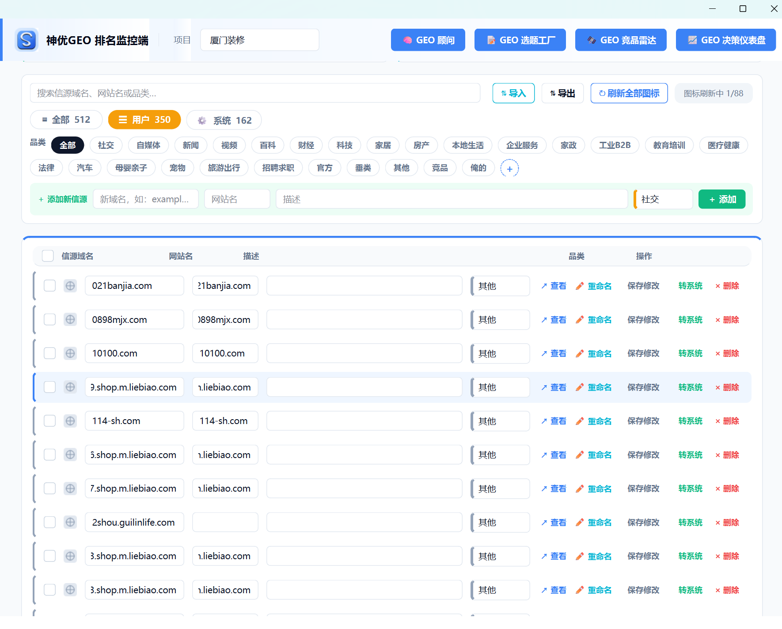Click globe icon in 2shou.guilinlife.com row
The width and height of the screenshot is (782, 629).
[70, 522]
